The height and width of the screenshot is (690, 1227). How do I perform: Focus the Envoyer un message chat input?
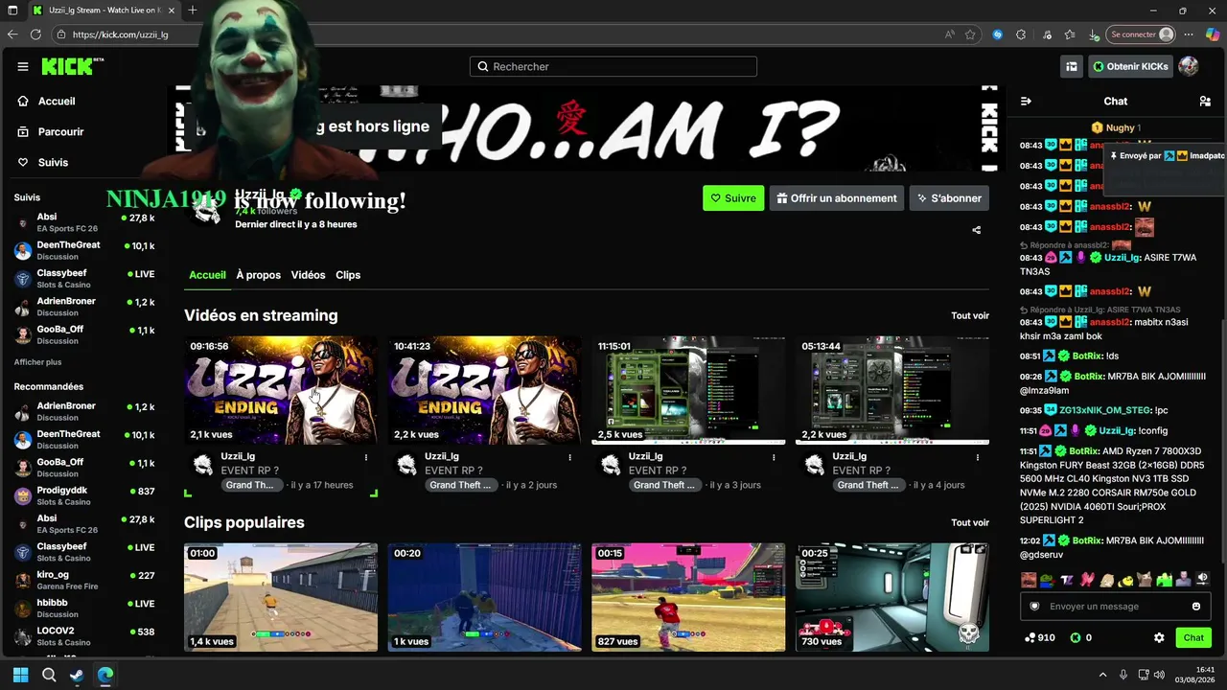click(1115, 607)
